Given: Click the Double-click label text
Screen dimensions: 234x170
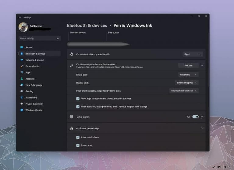Looking at the screenshot, I should click(82, 83).
